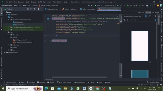Toggle the Component Tree side panel
Viewport: 163px width, 91px height.
coord(121,70)
